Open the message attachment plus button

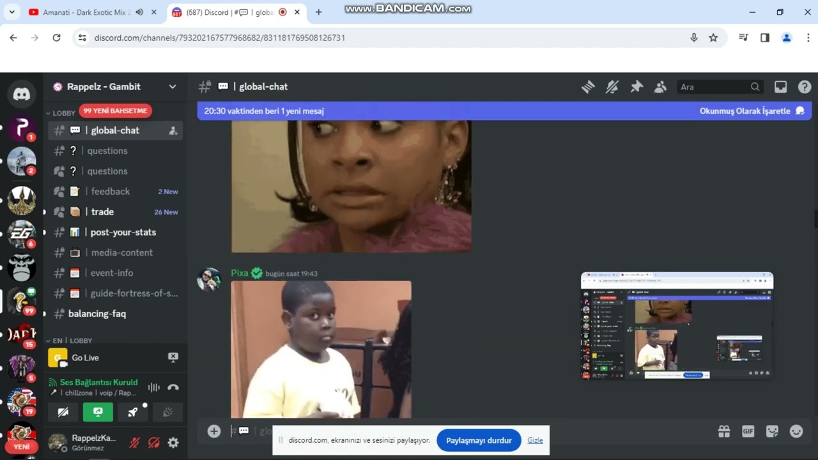pos(214,431)
